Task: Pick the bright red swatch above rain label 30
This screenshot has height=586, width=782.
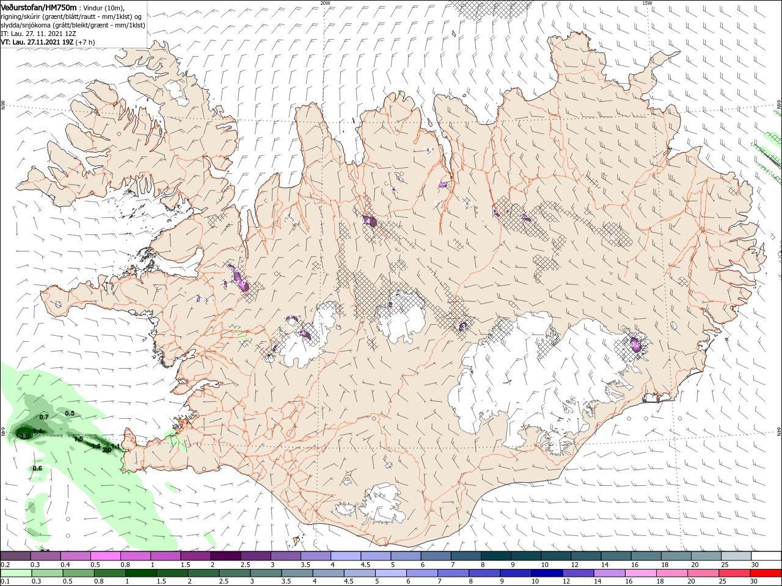Action: 765,573
